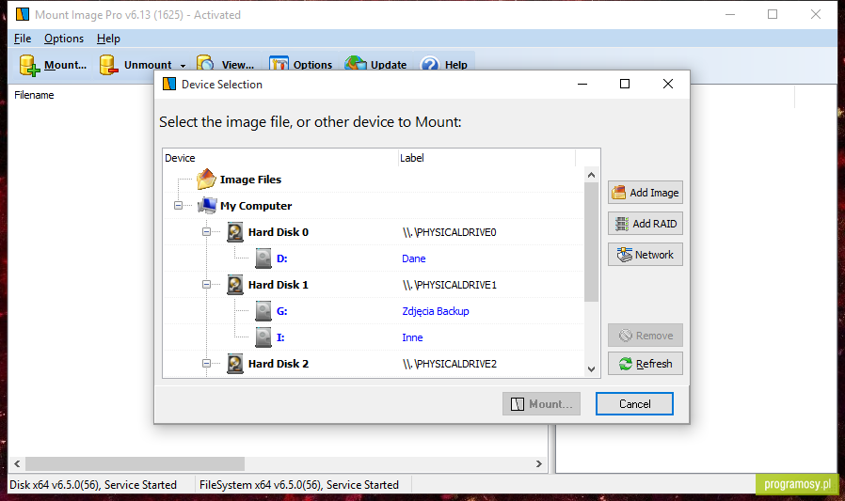Viewport: 845px width, 501px height.
Task: Select the Hard Disk 1 text label
Action: 279,285
